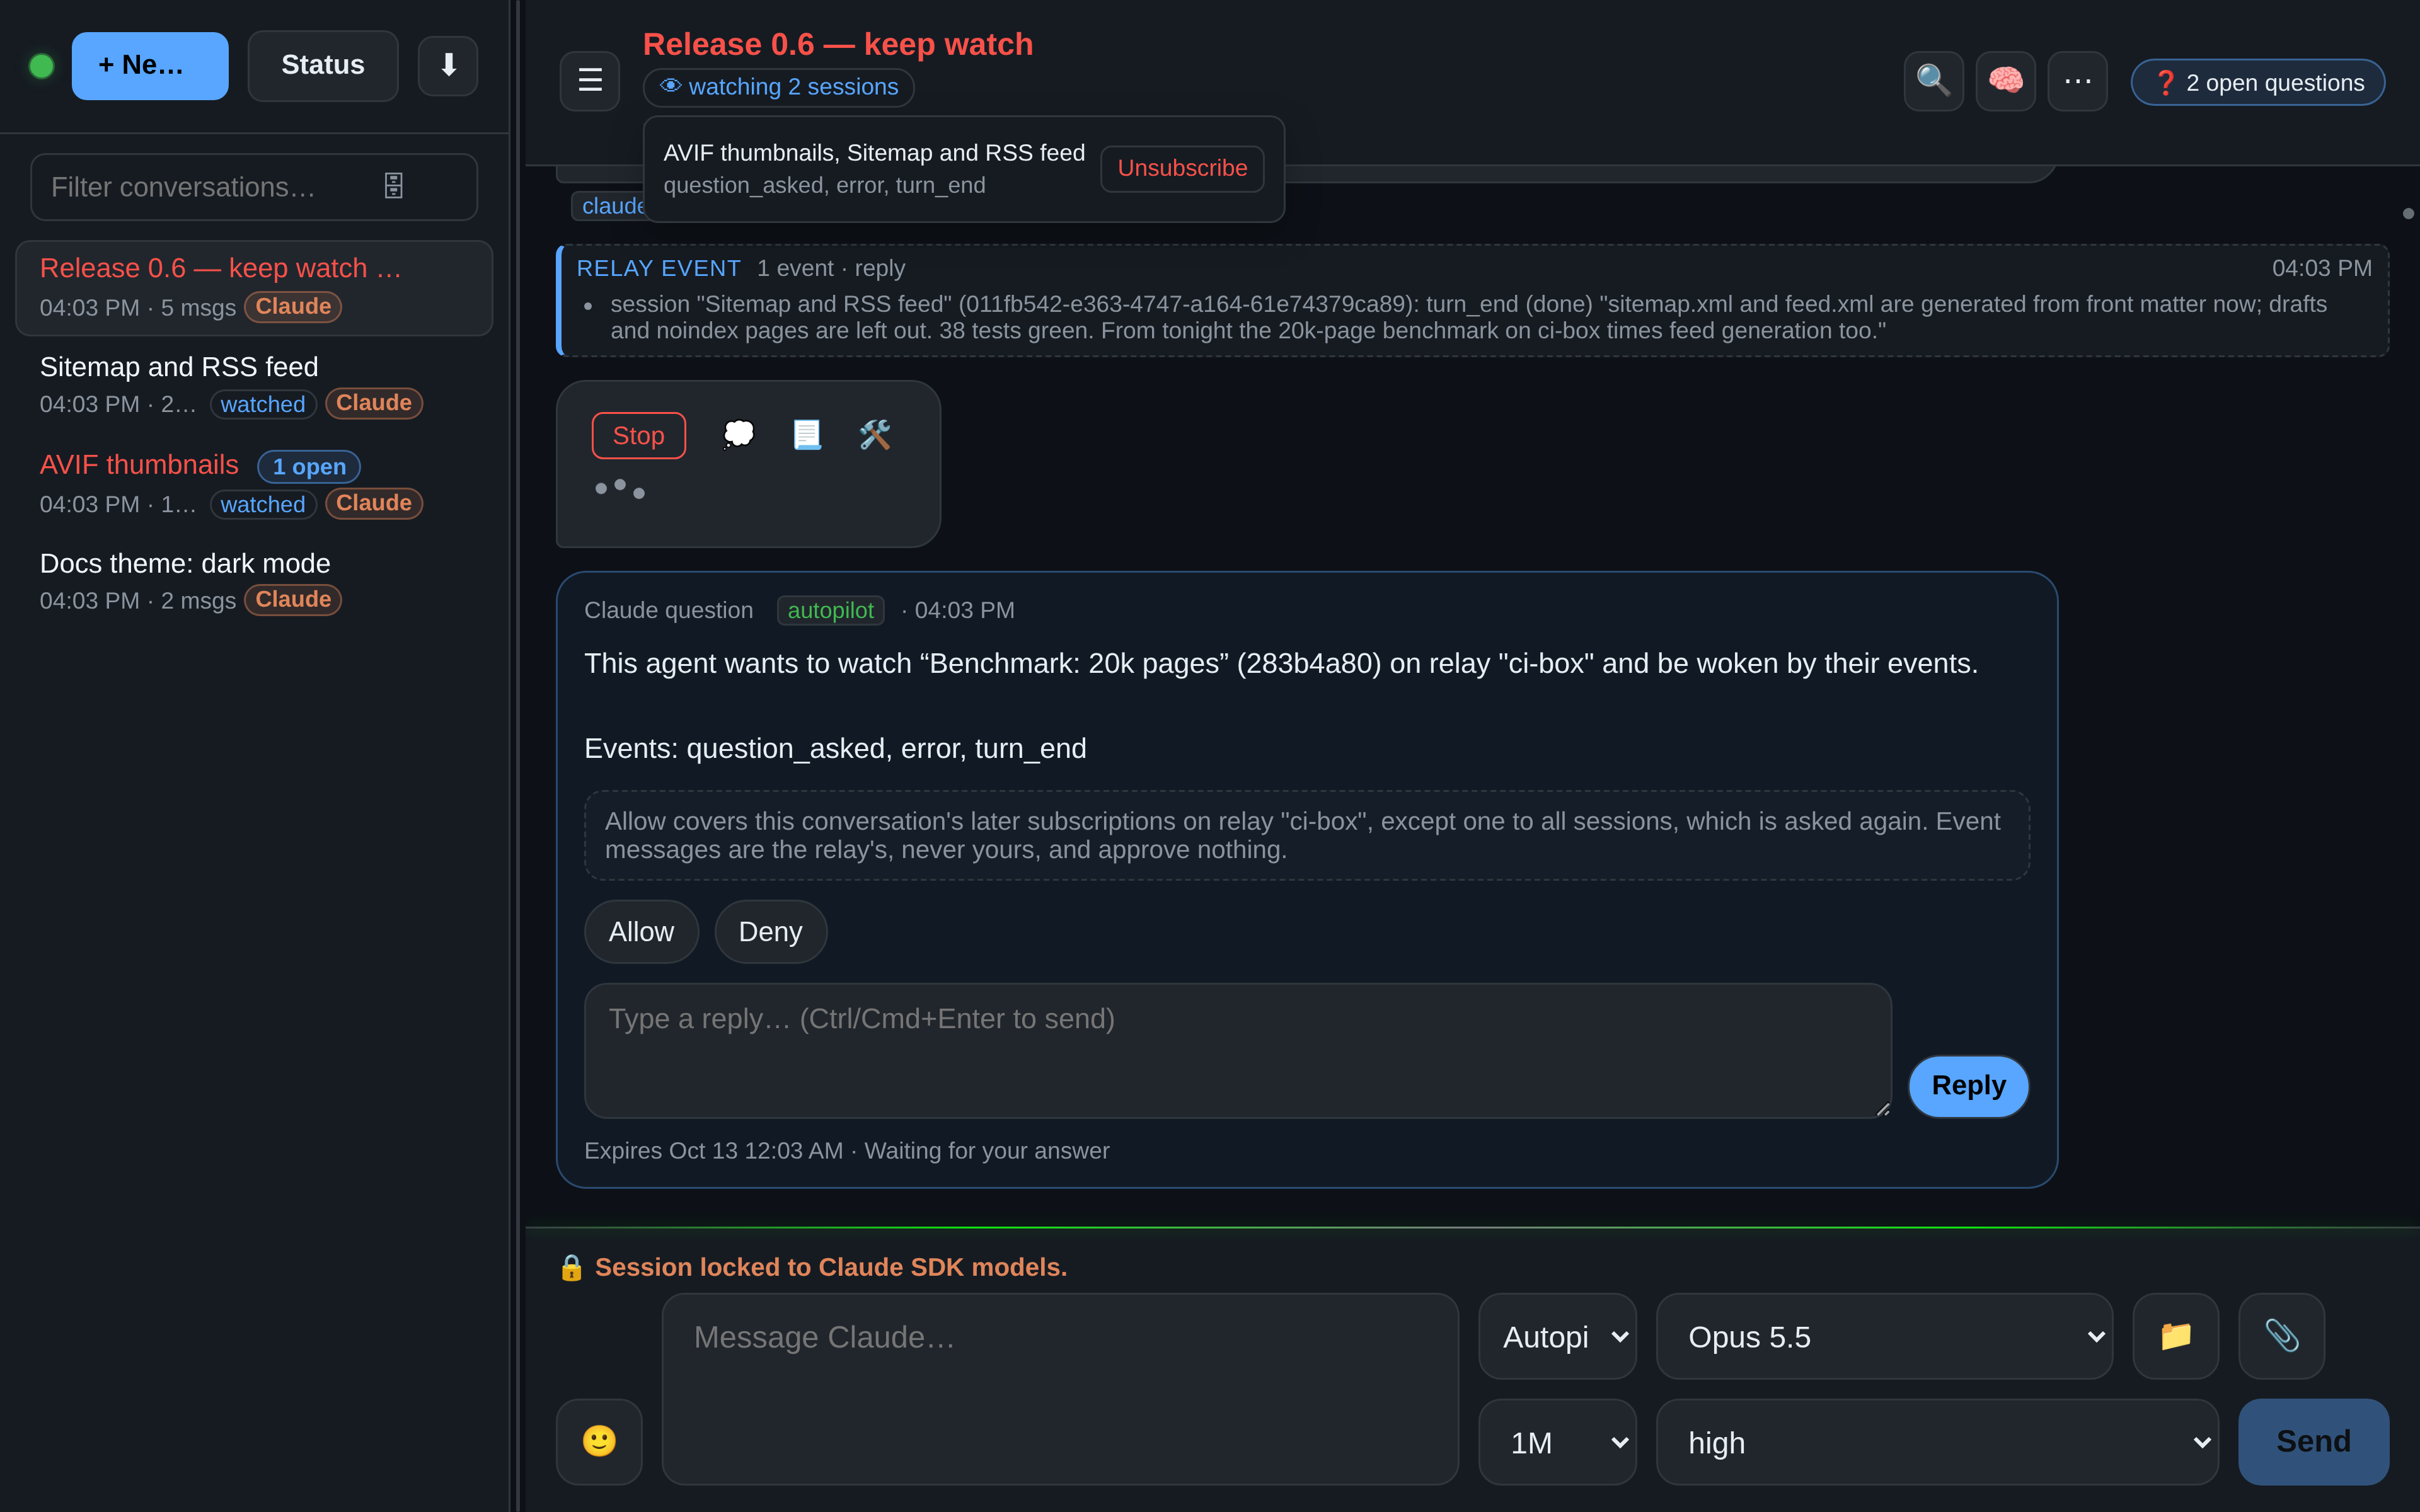Open the 1M context size dropdown
2420x1512 pixels.
click(x=1557, y=1442)
